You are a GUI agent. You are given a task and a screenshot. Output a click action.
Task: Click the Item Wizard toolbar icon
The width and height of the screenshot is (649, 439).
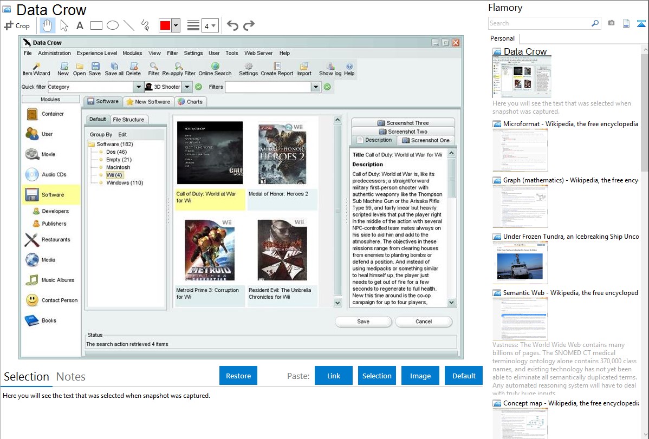(36, 69)
